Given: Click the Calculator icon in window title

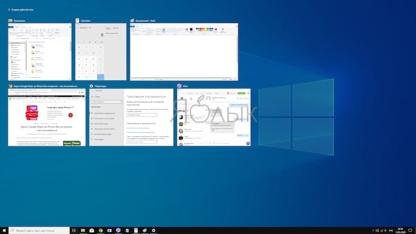Looking at the screenshot, I should pos(77,20).
